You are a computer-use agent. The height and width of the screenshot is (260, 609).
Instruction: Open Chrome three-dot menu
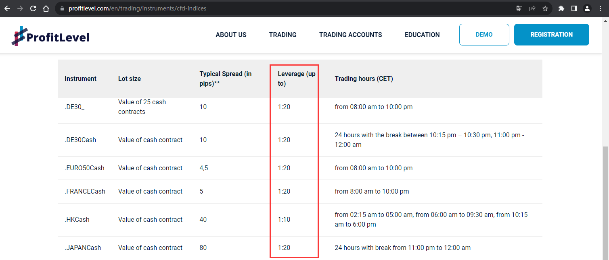click(601, 8)
